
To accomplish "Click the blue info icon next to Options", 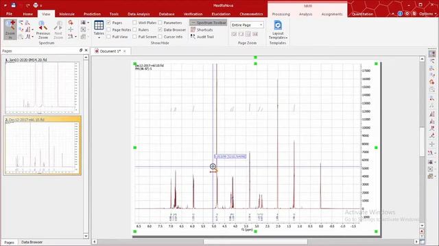I will click(400, 14).
